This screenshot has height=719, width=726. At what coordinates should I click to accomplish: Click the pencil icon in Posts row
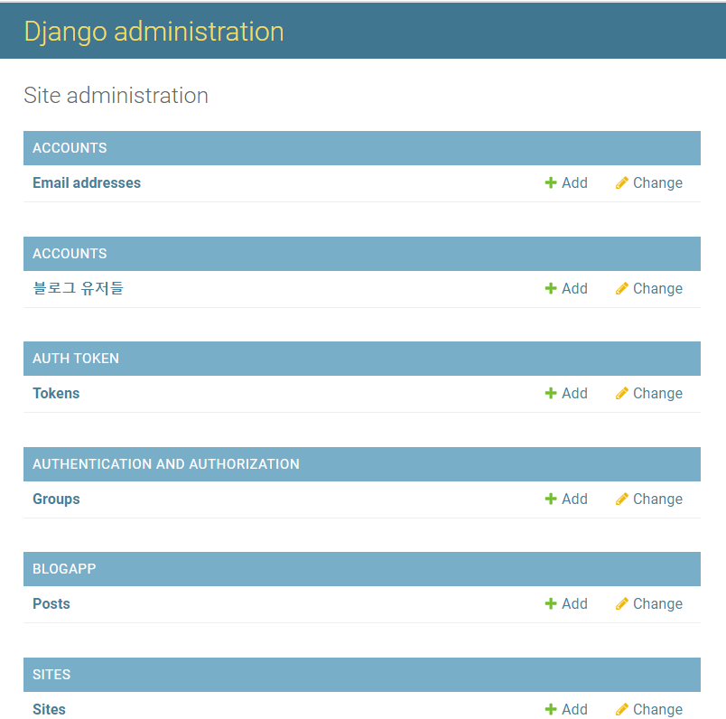point(622,603)
